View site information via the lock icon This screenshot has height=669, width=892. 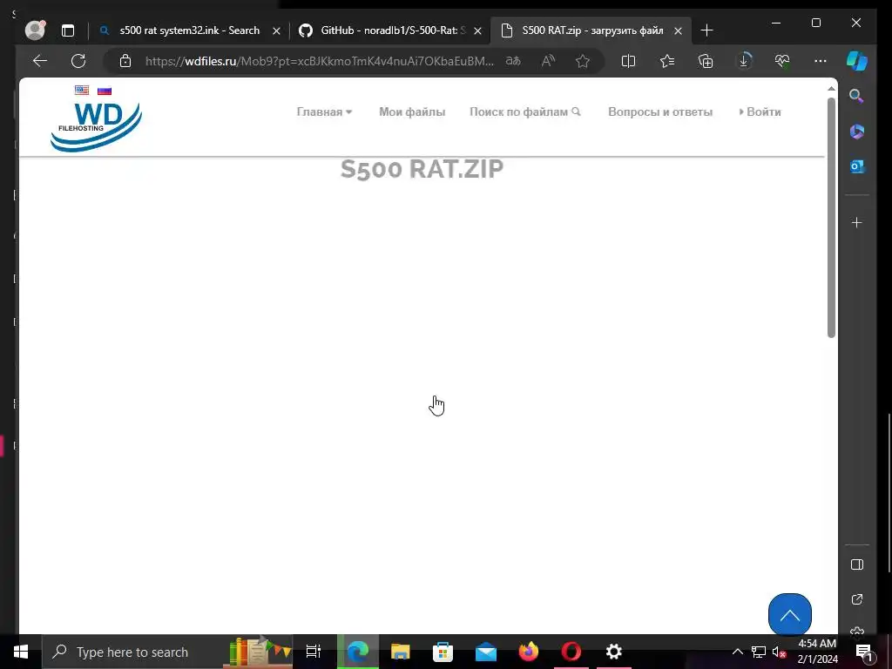[125, 61]
